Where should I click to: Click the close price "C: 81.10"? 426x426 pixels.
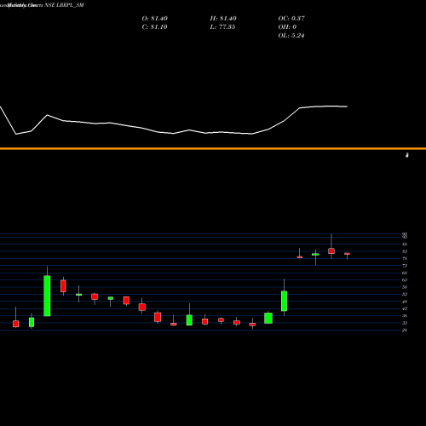click(x=154, y=27)
